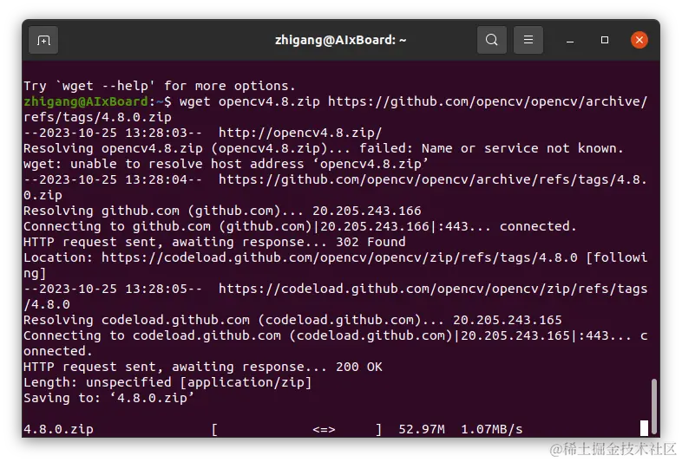Maximize the terminal window
Image resolution: width=682 pixels, height=462 pixels.
[605, 40]
